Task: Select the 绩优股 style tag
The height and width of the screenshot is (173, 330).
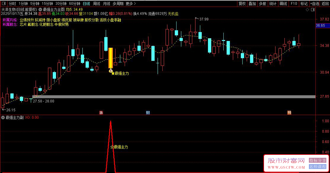Action: (x=67, y=20)
